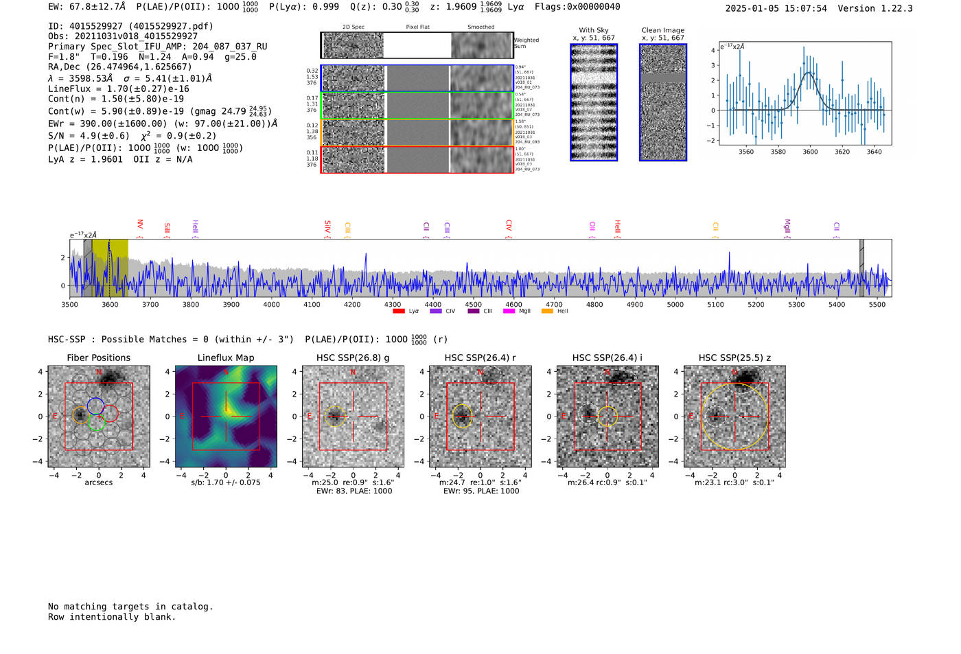This screenshot has height=654, width=961.
Task: Select the "LineFlux = 1.70(±0.27)e-16" value
Action: [119, 89]
